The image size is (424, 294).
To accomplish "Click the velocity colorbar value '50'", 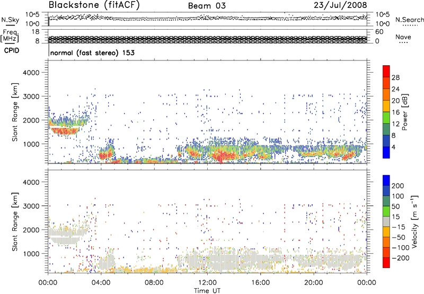I will click(x=395, y=206).
